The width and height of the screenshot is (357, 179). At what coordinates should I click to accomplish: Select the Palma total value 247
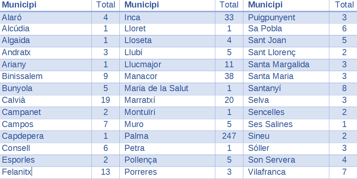coord(229,136)
